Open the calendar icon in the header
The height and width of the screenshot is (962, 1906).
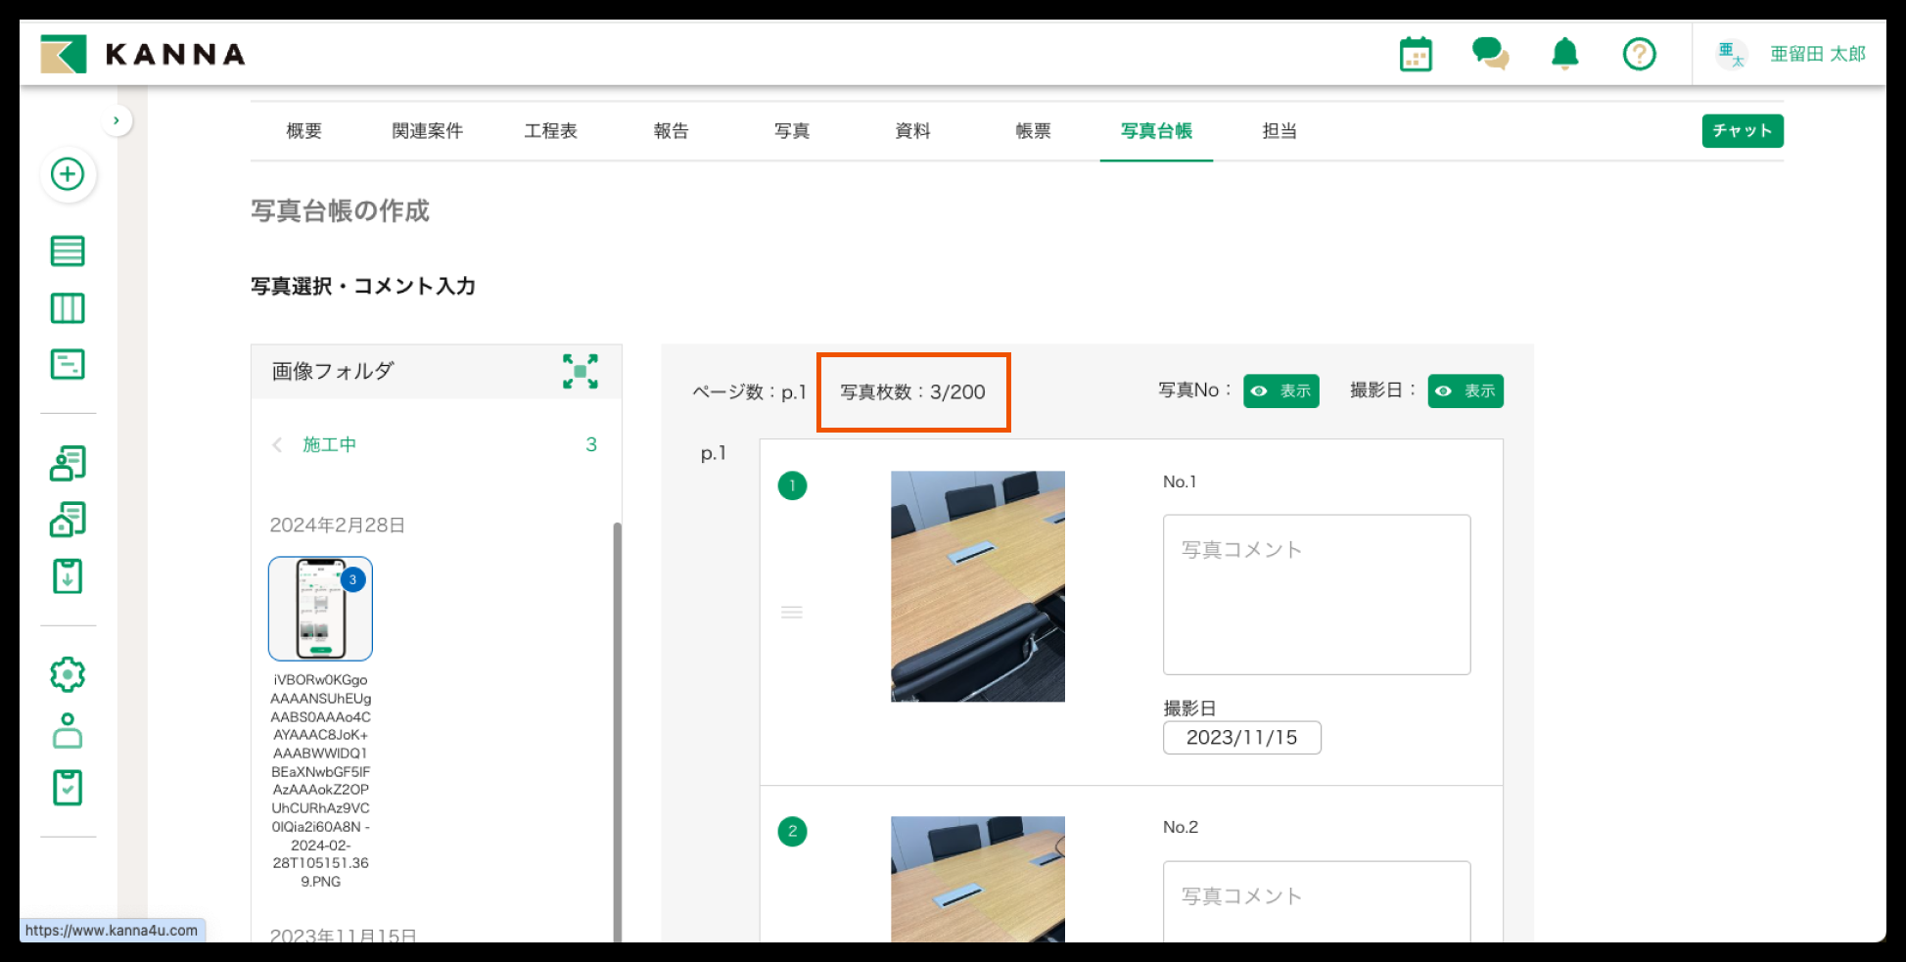(1416, 54)
